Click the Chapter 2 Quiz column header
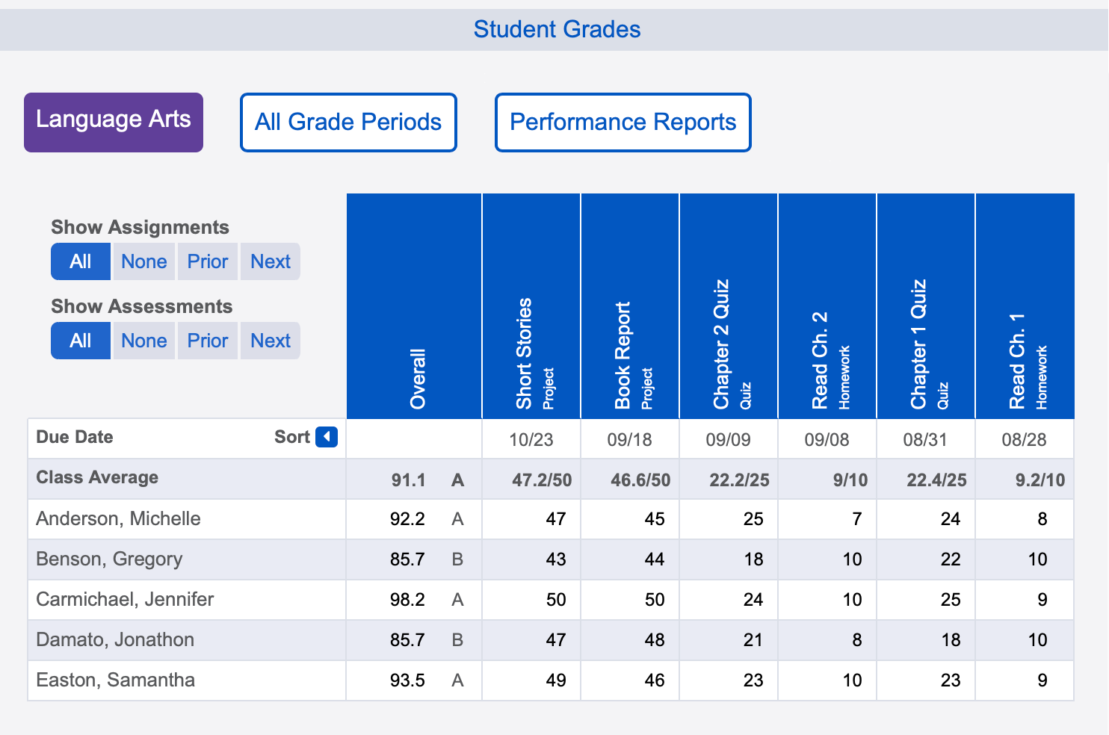 (x=728, y=306)
